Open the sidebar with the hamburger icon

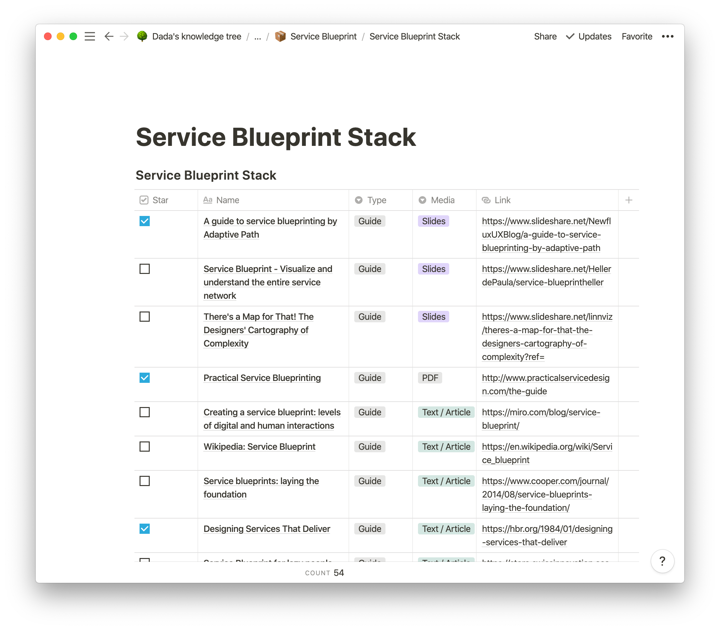(90, 36)
